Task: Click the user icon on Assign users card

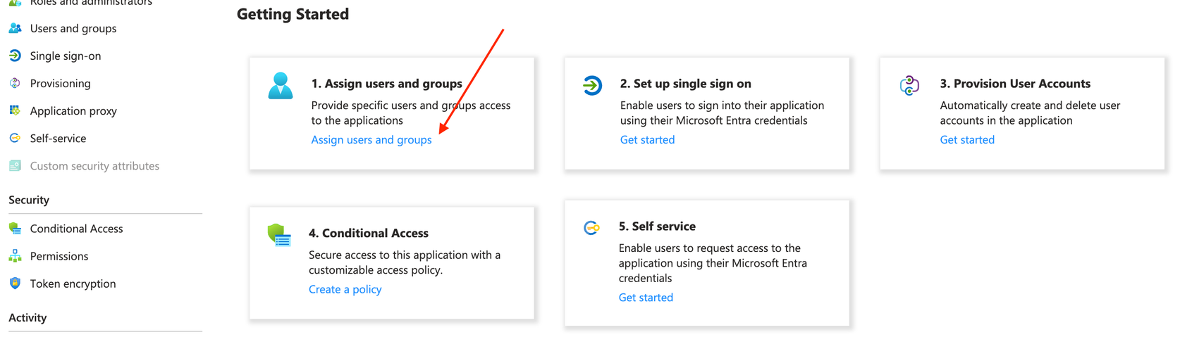Action: (281, 86)
